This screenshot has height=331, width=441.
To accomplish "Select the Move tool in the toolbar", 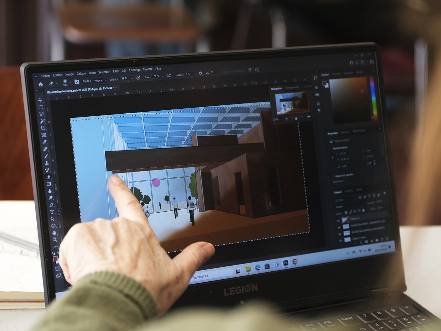I will pyautogui.click(x=40, y=100).
